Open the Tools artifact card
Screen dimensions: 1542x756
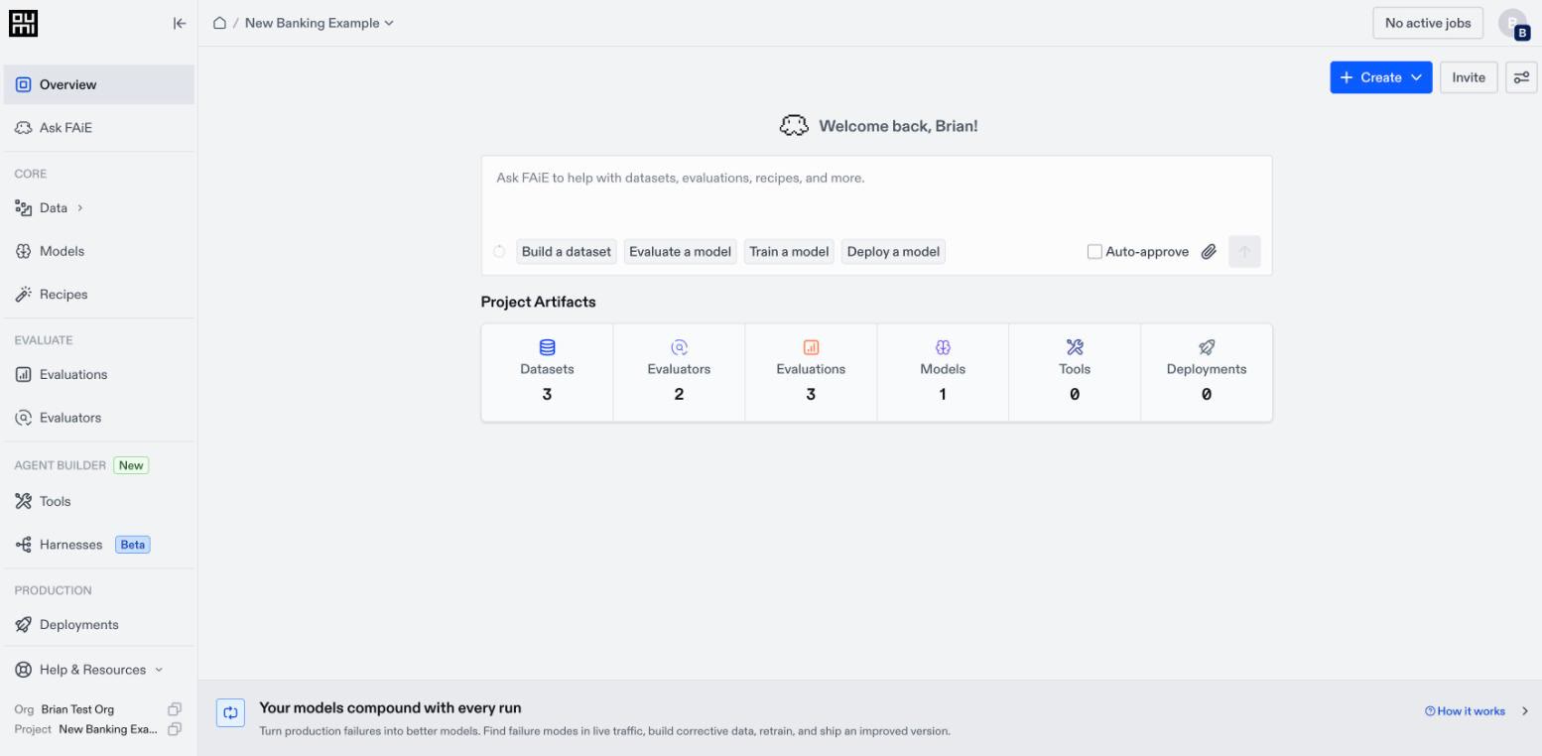pos(1075,372)
